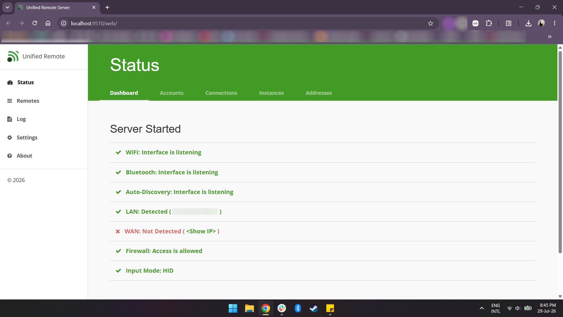The height and width of the screenshot is (317, 563).
Task: Switch to the Addresses tab
Action: (319, 93)
